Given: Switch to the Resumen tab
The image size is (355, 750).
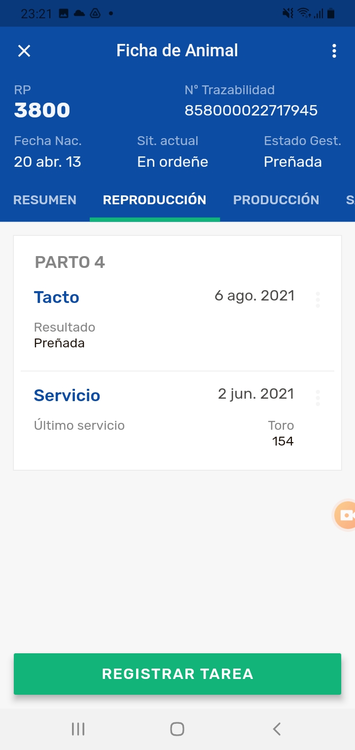Looking at the screenshot, I should click(x=45, y=200).
